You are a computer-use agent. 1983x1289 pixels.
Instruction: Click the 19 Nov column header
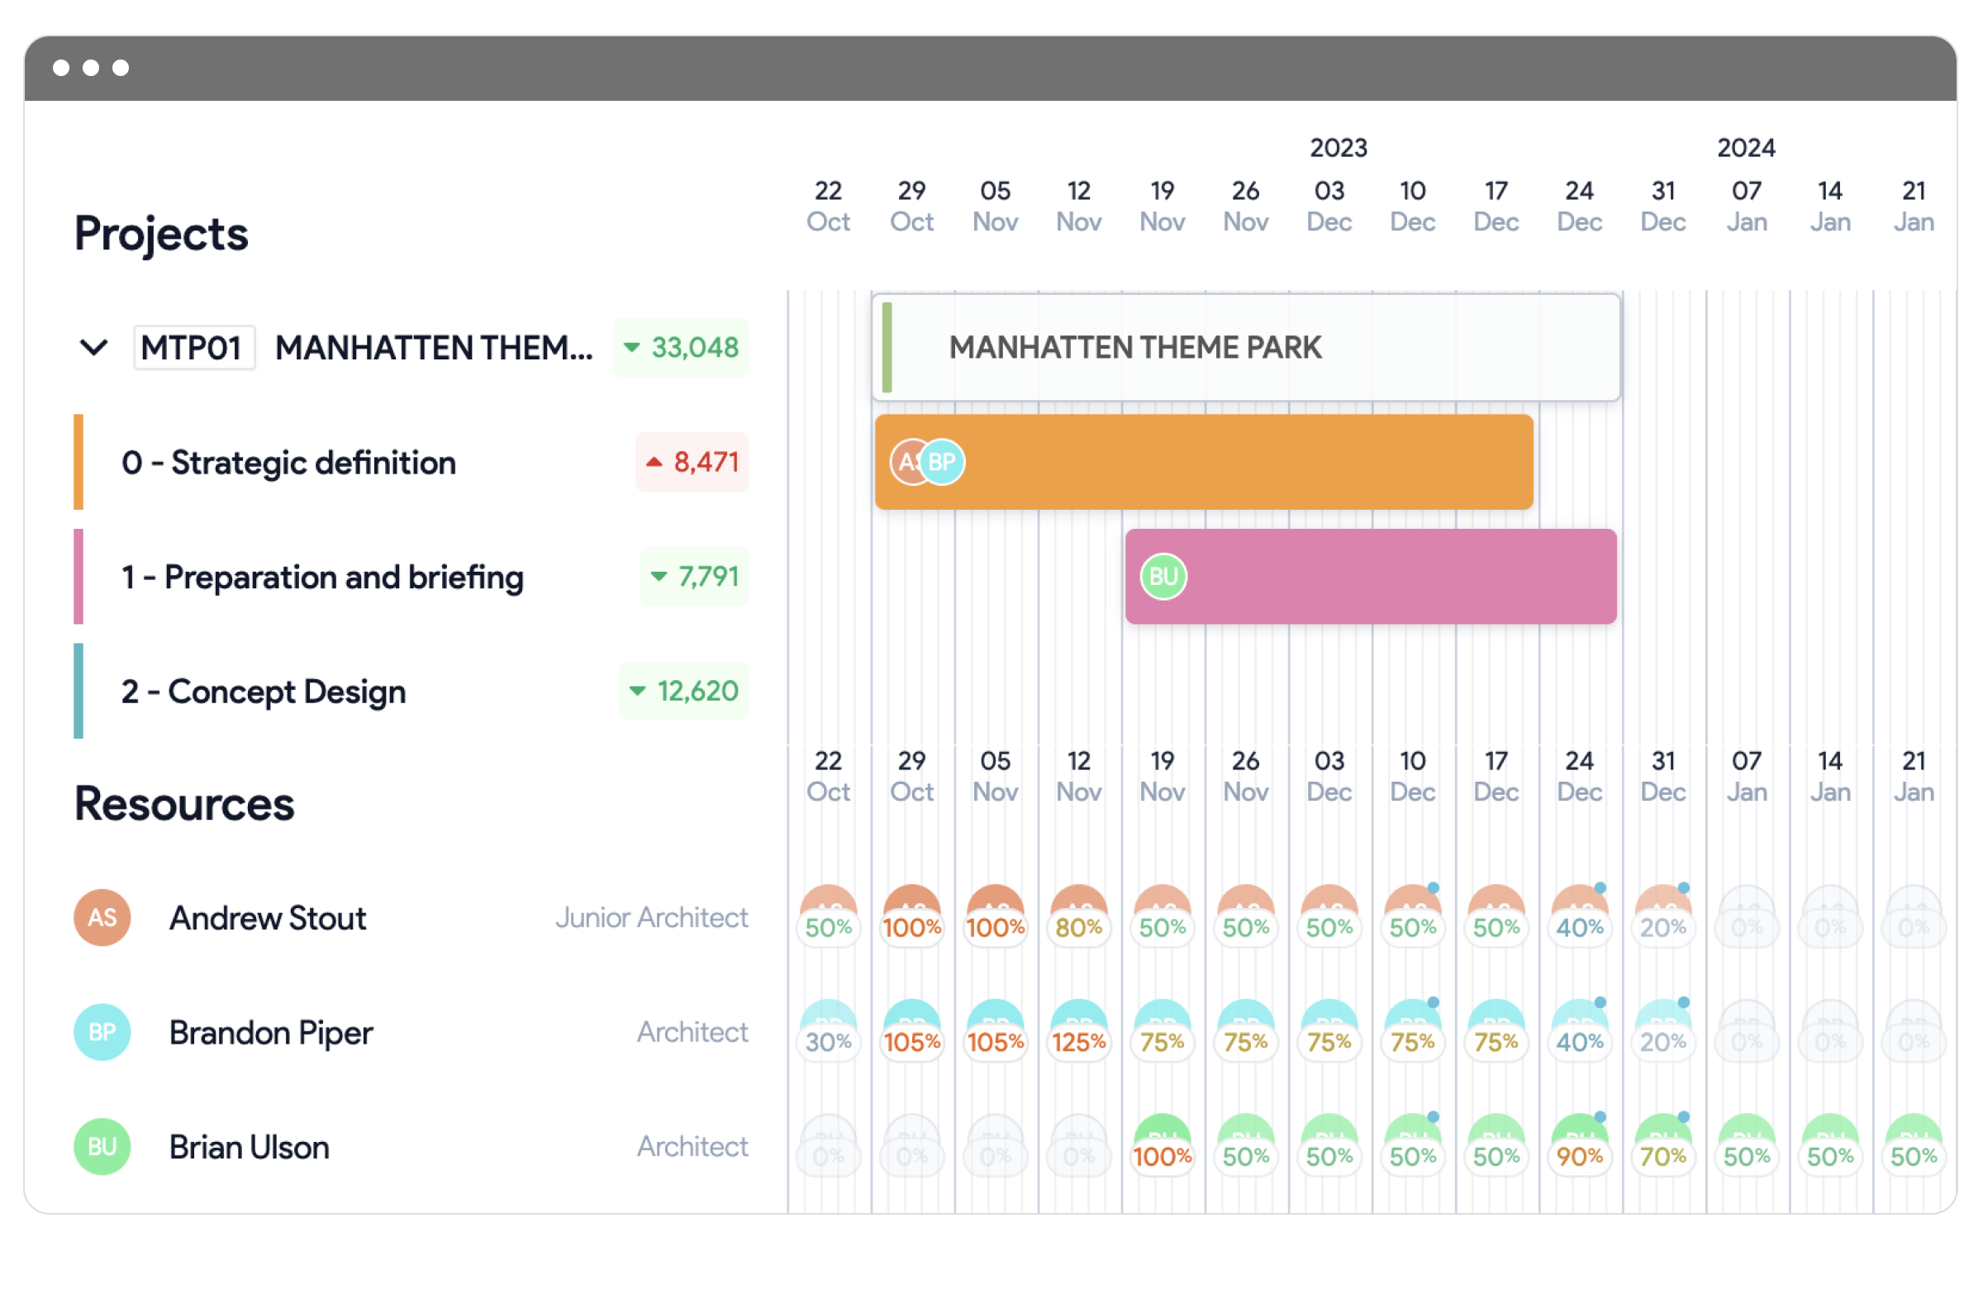point(1162,206)
